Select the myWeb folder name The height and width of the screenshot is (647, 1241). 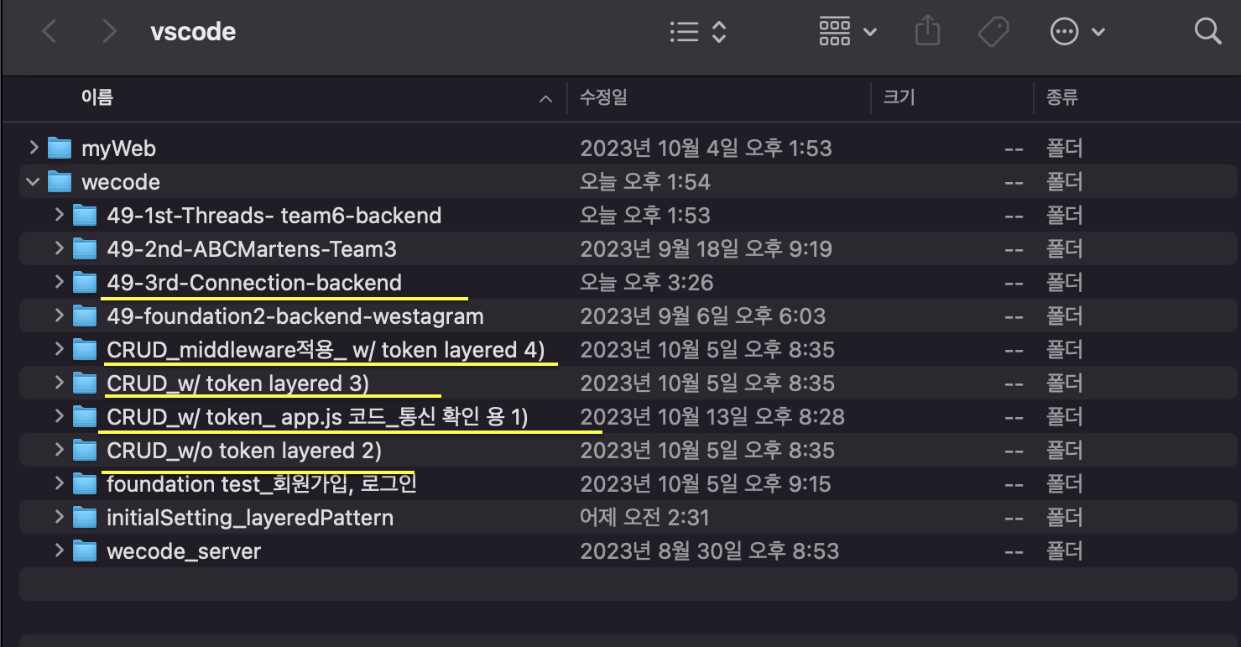[x=118, y=149]
